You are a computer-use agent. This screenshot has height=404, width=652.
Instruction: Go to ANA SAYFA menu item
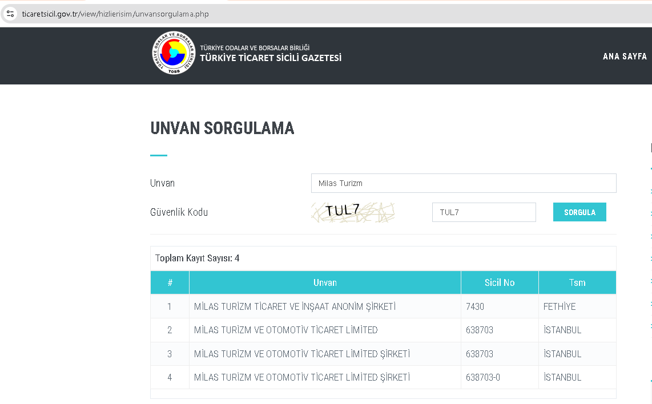click(x=625, y=56)
